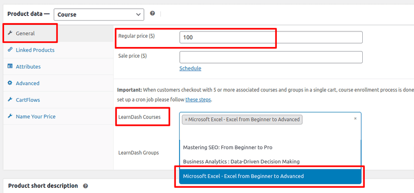Open the Linked Products tab
This screenshot has height=193, width=414.
35,50
